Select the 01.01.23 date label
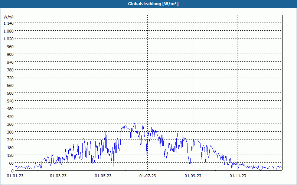The image size is (297, 185). click(x=15, y=176)
